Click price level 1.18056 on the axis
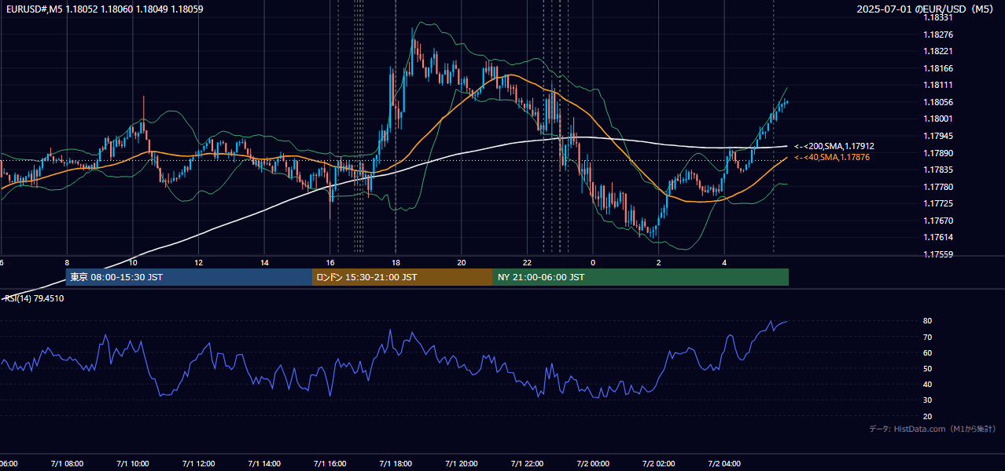The height and width of the screenshot is (471, 1005). (x=937, y=102)
